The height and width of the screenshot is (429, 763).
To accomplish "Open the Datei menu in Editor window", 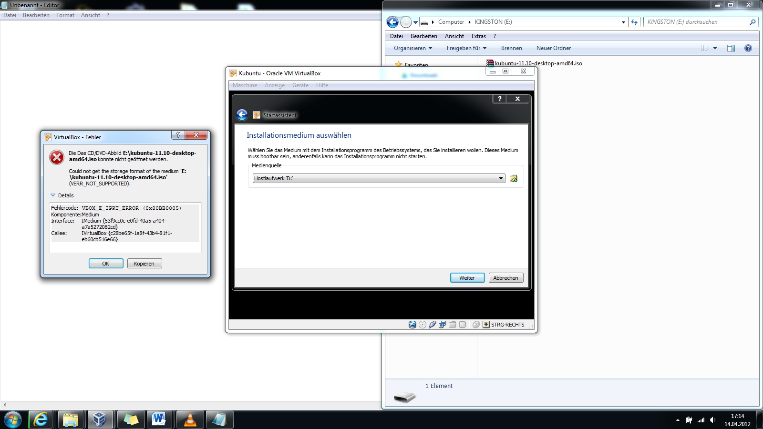I will [10, 15].
